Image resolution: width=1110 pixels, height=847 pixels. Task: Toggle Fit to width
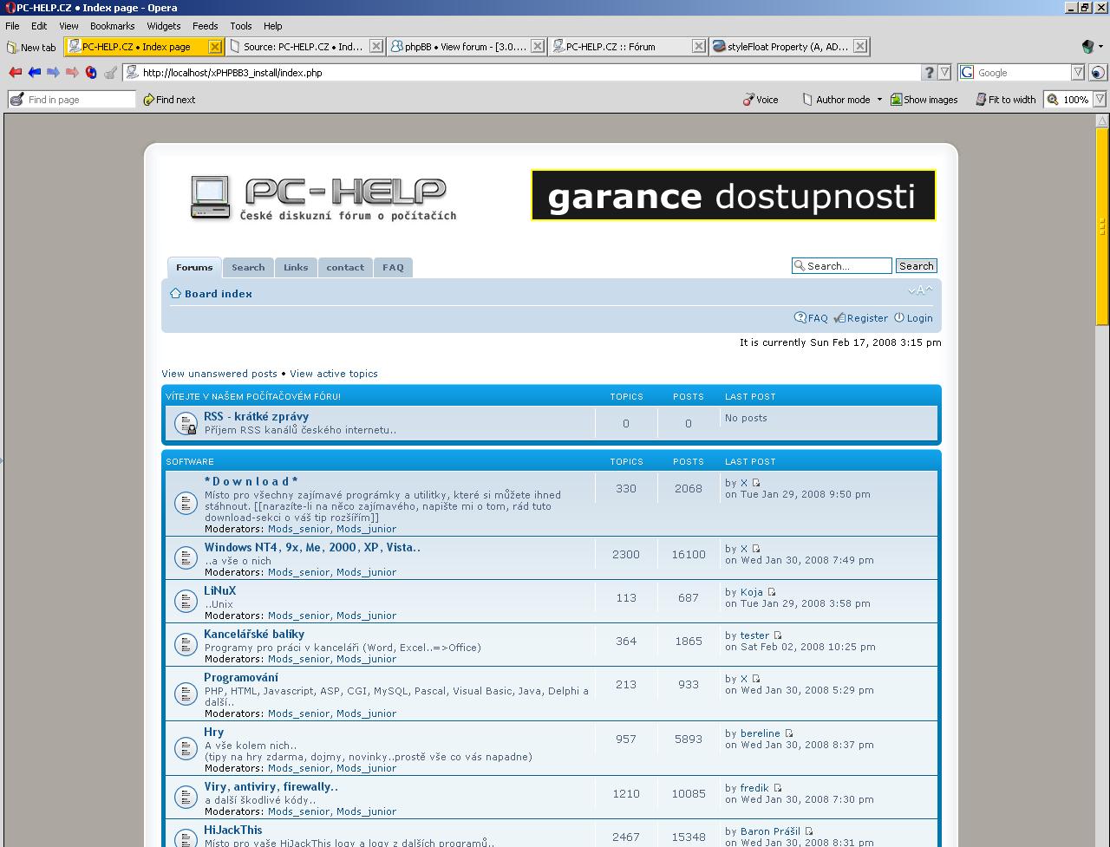point(1005,100)
